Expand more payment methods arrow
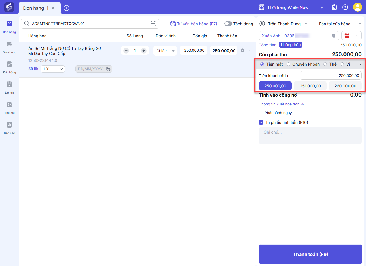The image size is (366, 266). coord(361,64)
